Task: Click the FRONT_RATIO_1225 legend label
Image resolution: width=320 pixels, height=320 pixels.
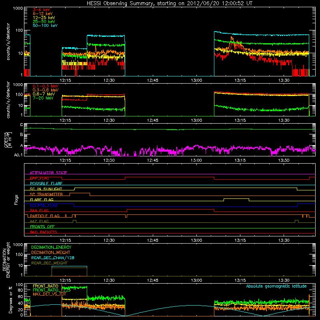Action: pos(52,290)
